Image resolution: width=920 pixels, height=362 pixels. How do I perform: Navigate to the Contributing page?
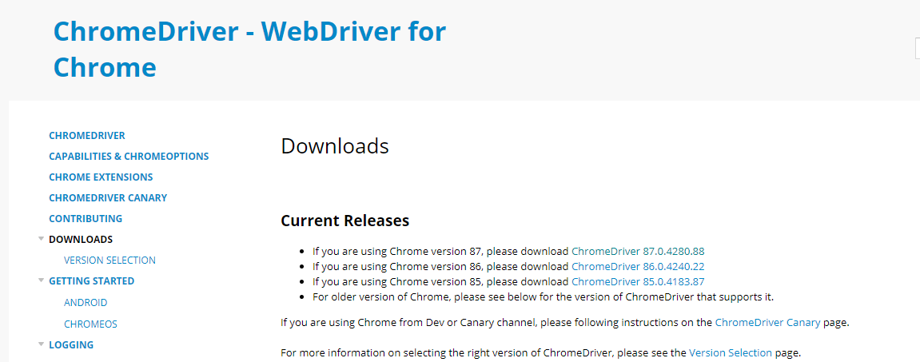click(86, 219)
